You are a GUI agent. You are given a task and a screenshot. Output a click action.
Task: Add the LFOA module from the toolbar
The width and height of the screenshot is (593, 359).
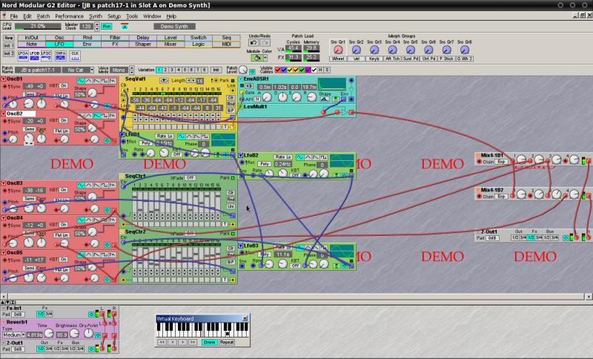(x=23, y=56)
